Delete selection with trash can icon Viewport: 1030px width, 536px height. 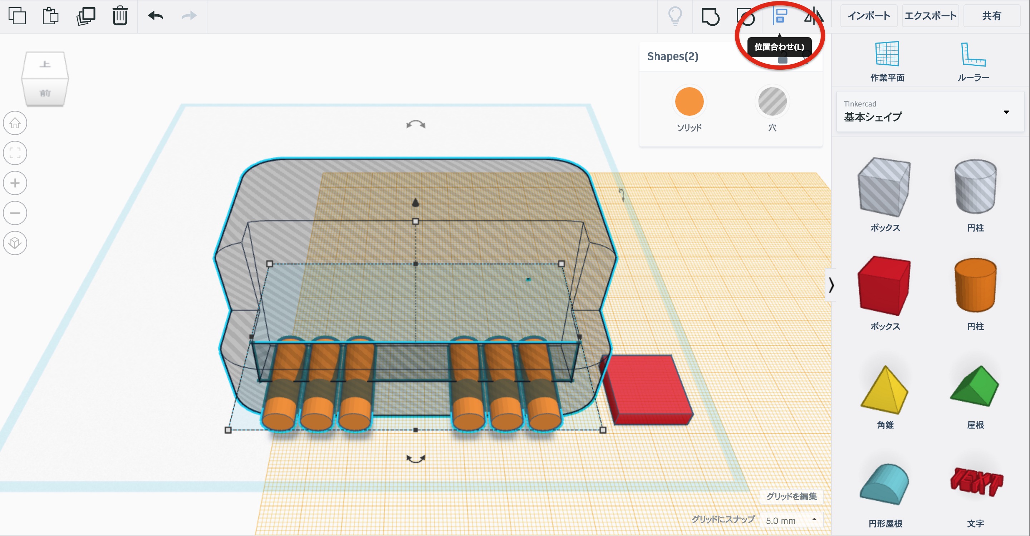click(119, 16)
